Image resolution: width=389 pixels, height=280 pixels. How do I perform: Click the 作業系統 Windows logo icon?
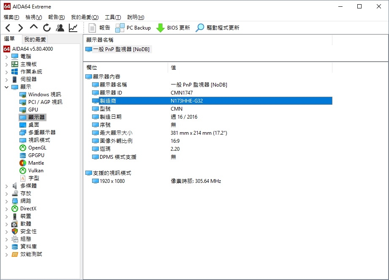(x=15, y=72)
